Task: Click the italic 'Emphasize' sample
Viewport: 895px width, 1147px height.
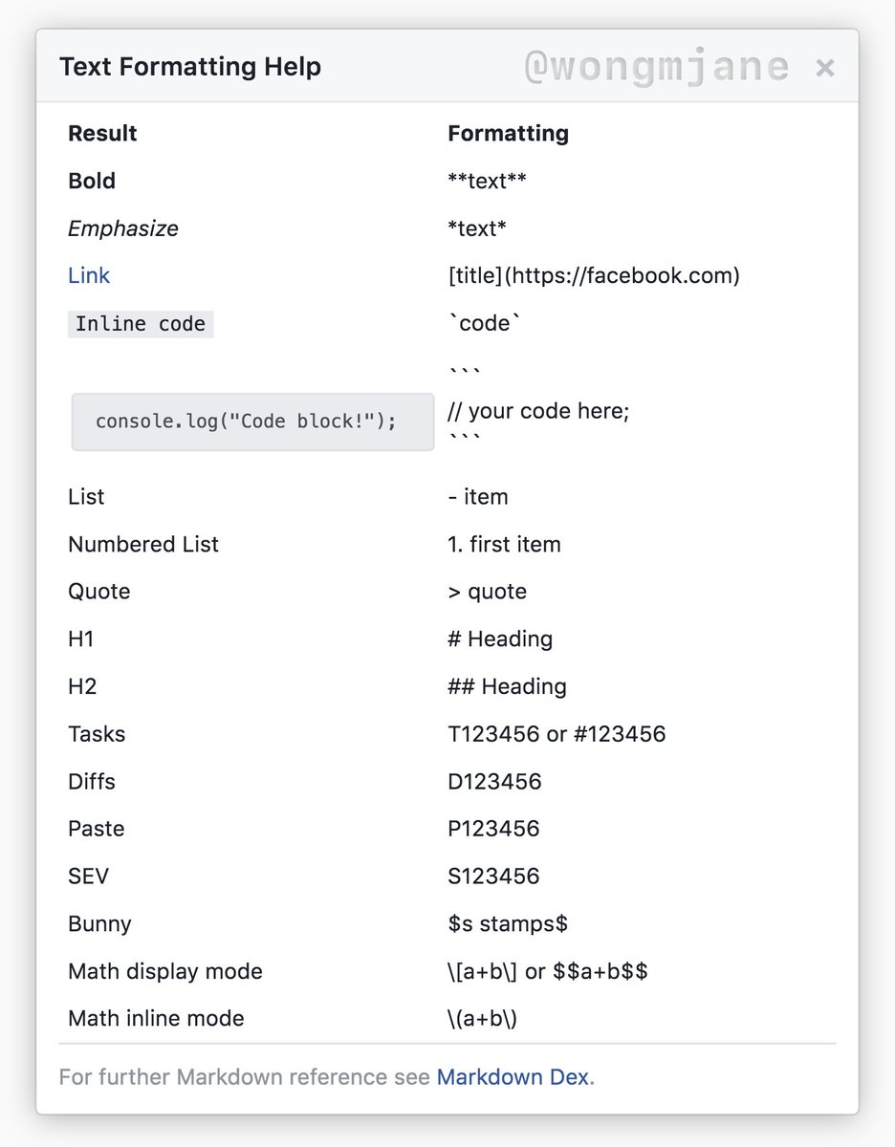Action: coord(123,228)
